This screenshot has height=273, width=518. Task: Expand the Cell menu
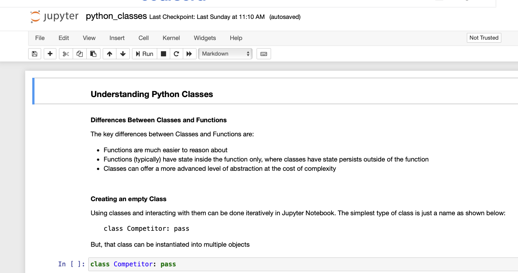143,38
